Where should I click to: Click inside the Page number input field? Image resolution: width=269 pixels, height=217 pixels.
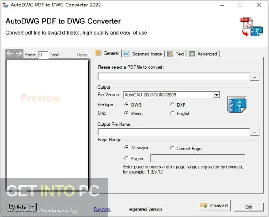(43, 55)
